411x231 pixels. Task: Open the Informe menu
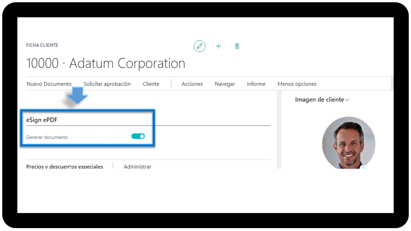click(256, 84)
